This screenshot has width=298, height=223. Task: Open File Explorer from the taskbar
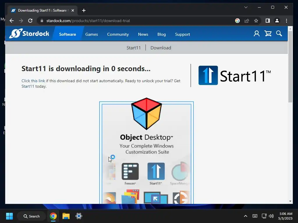(66, 216)
